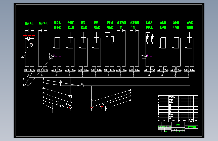Click the relief valve symbol with yellow dashed box

click(82, 86)
